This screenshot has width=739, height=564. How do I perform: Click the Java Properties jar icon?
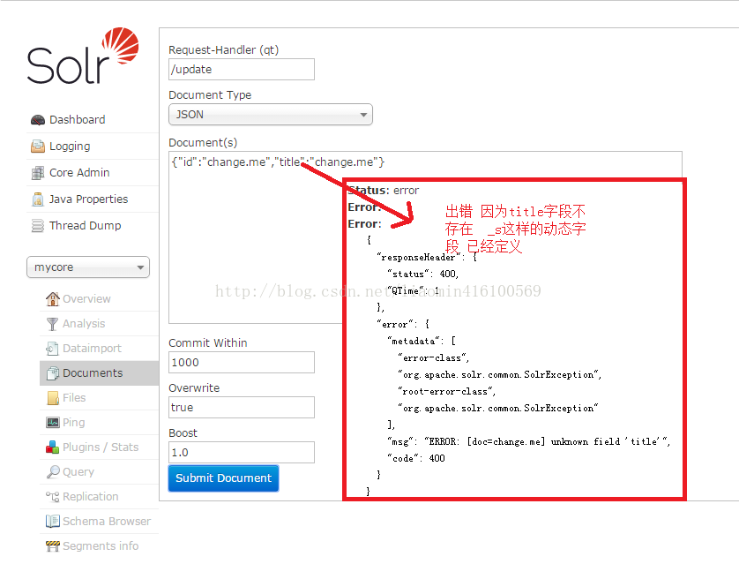[38, 199]
